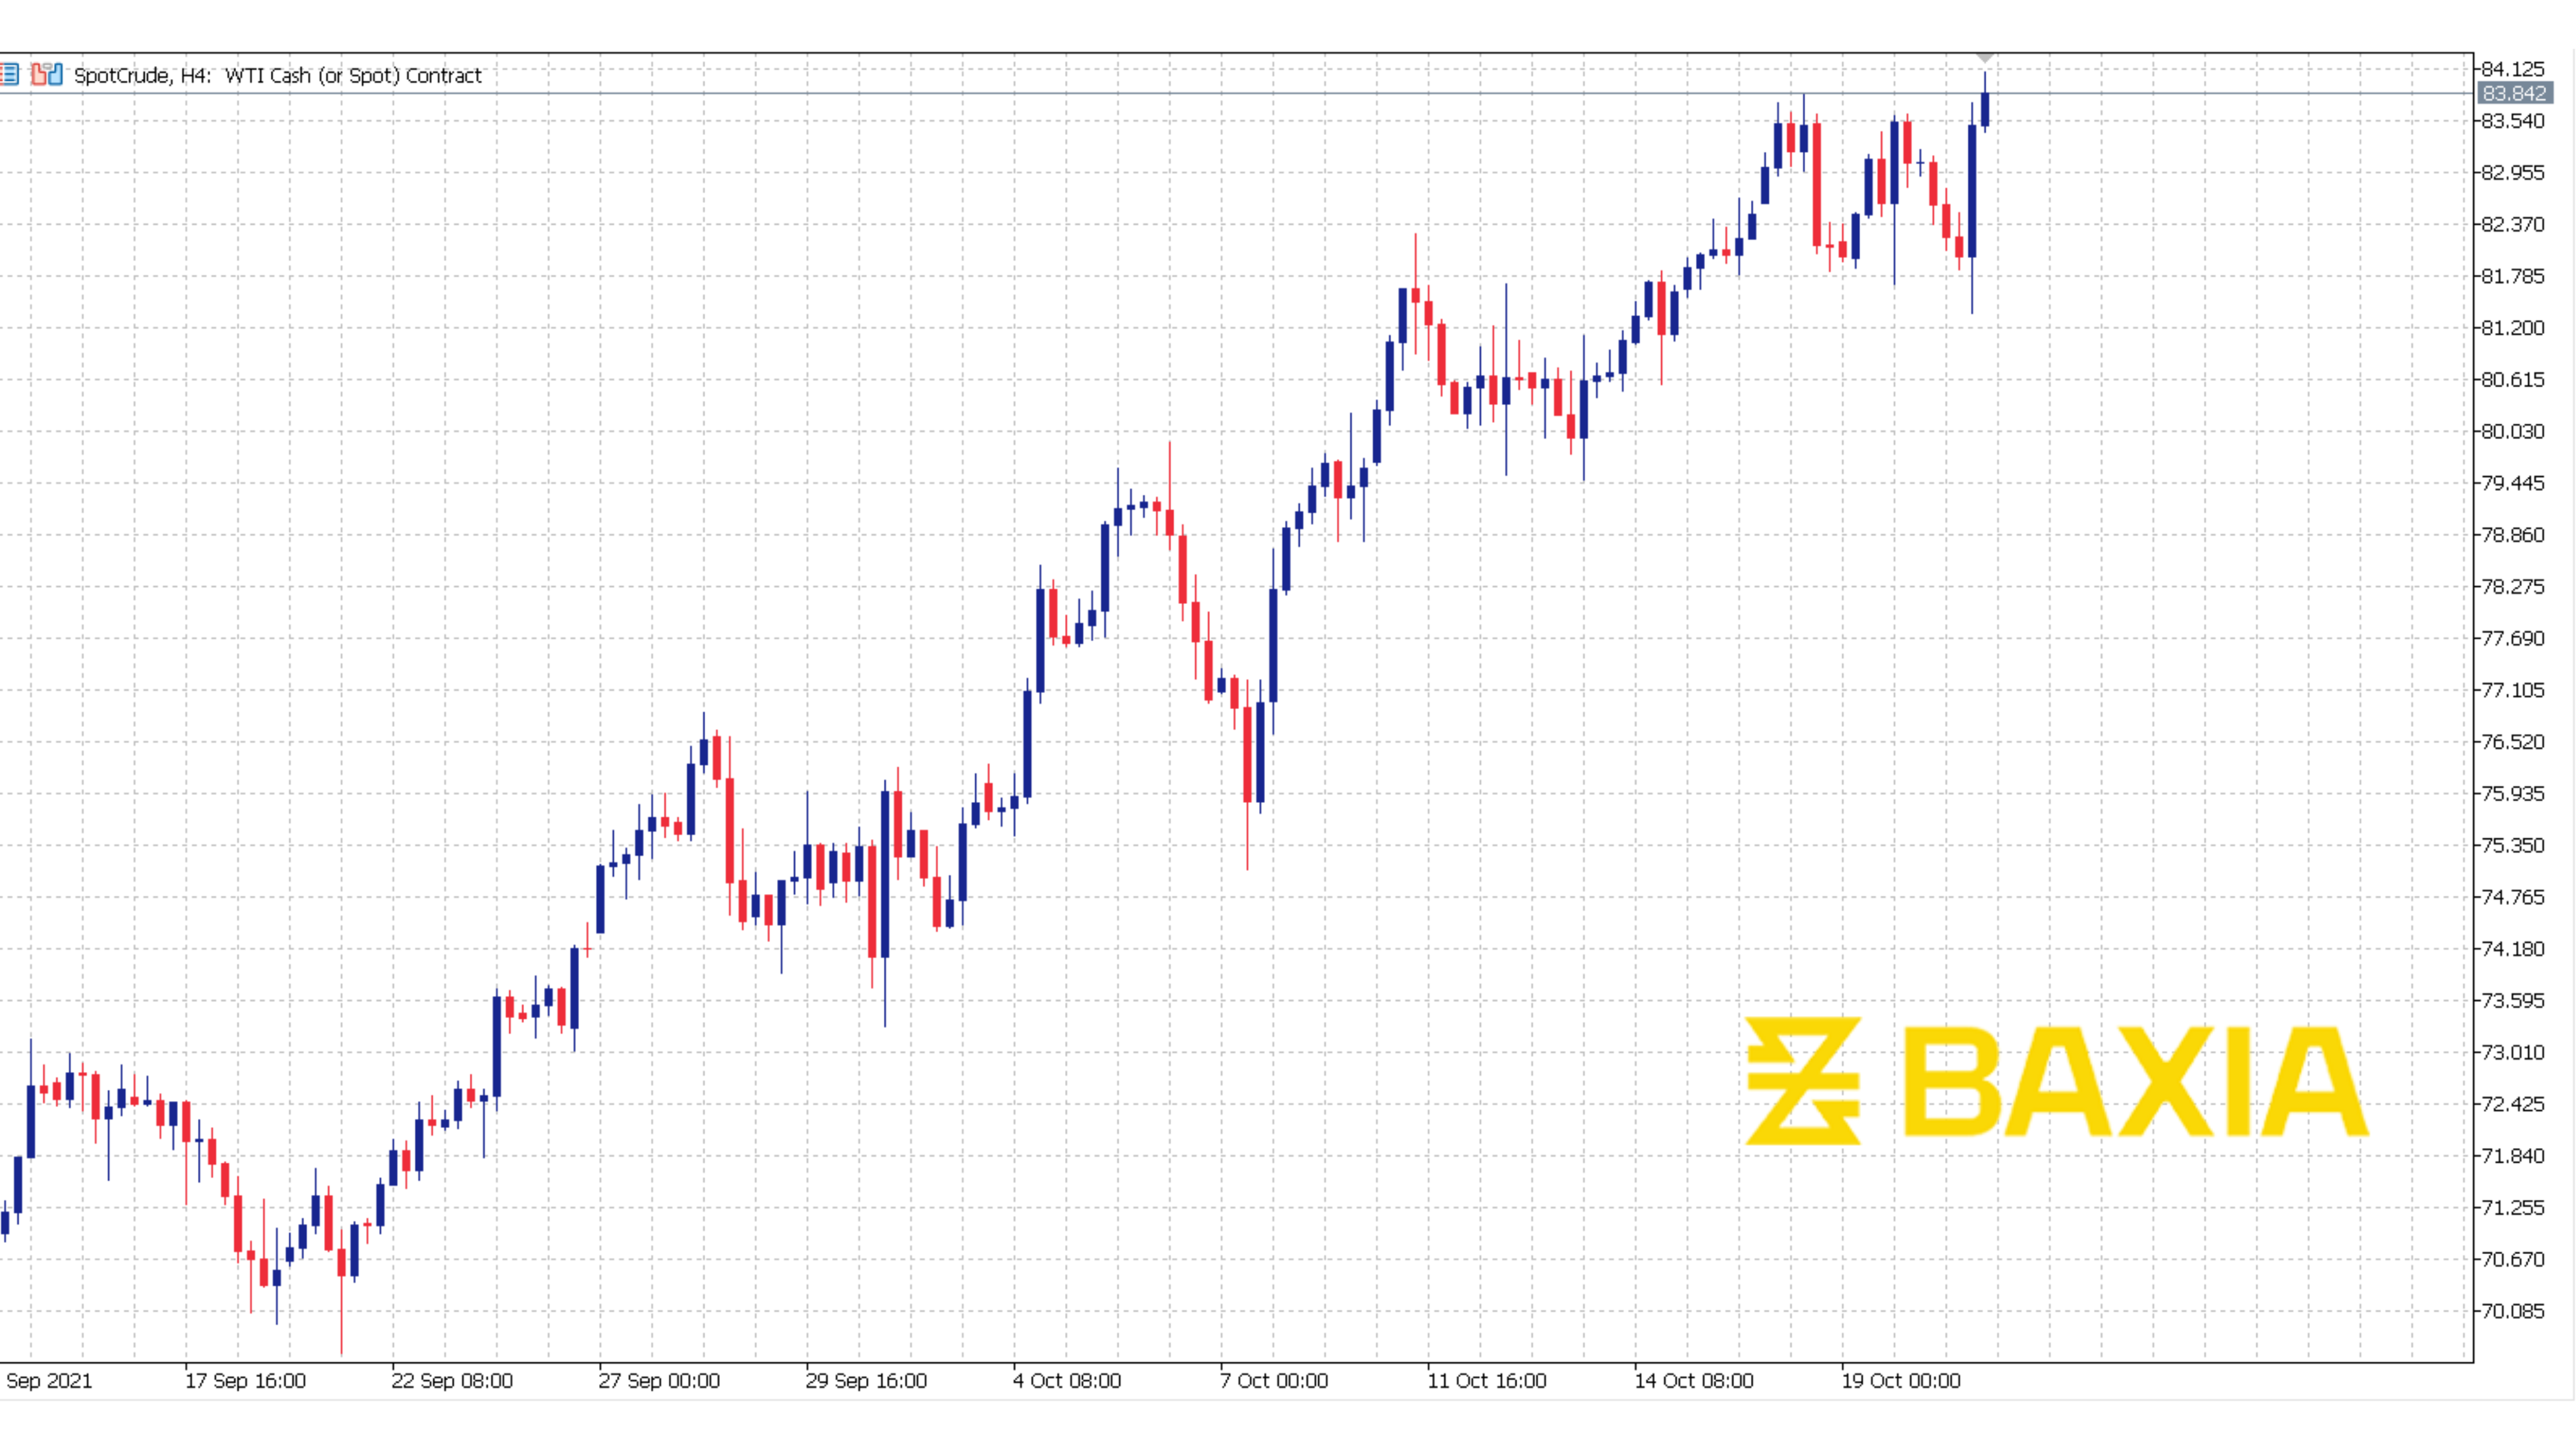Click the 22 Sep 08:00 time label
The height and width of the screenshot is (1451, 2576).
pyautogui.click(x=452, y=1381)
